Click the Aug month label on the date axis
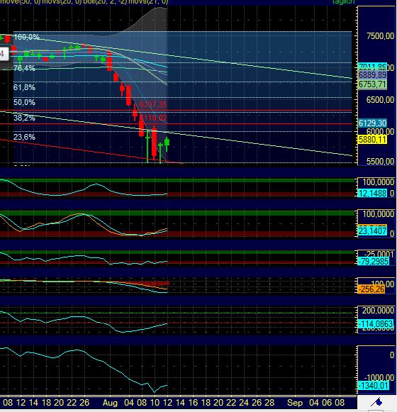397x412 pixels. (x=110, y=403)
